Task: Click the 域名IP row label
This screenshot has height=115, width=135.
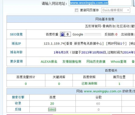Action: pyautogui.click(x=16, y=43)
